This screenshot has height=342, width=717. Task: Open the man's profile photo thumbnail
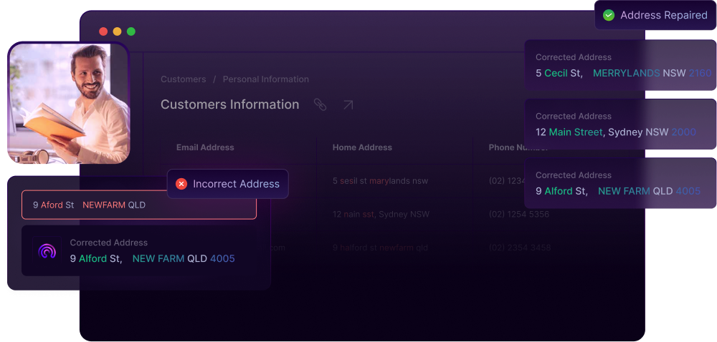[68, 103]
